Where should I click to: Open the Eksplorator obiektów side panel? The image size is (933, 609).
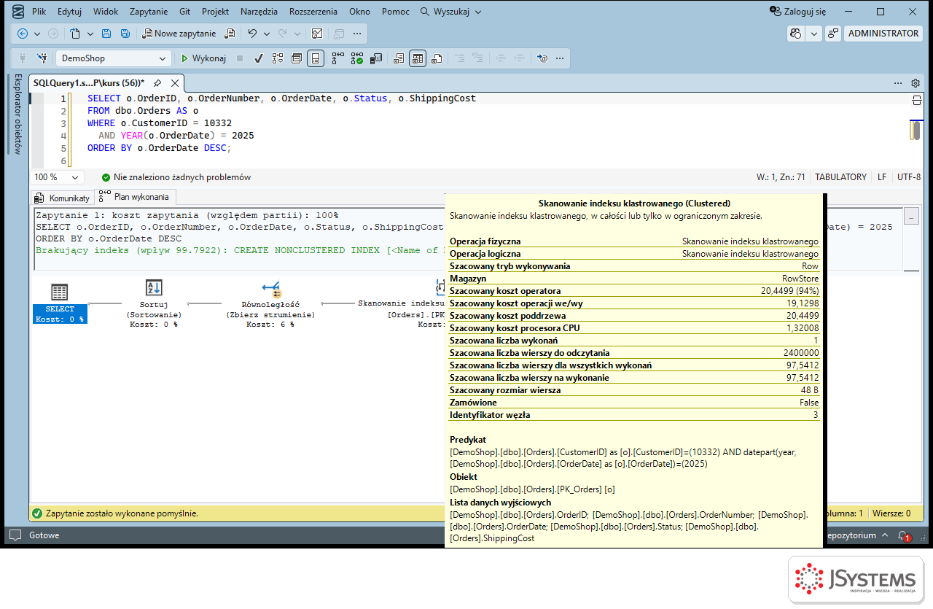point(17,114)
